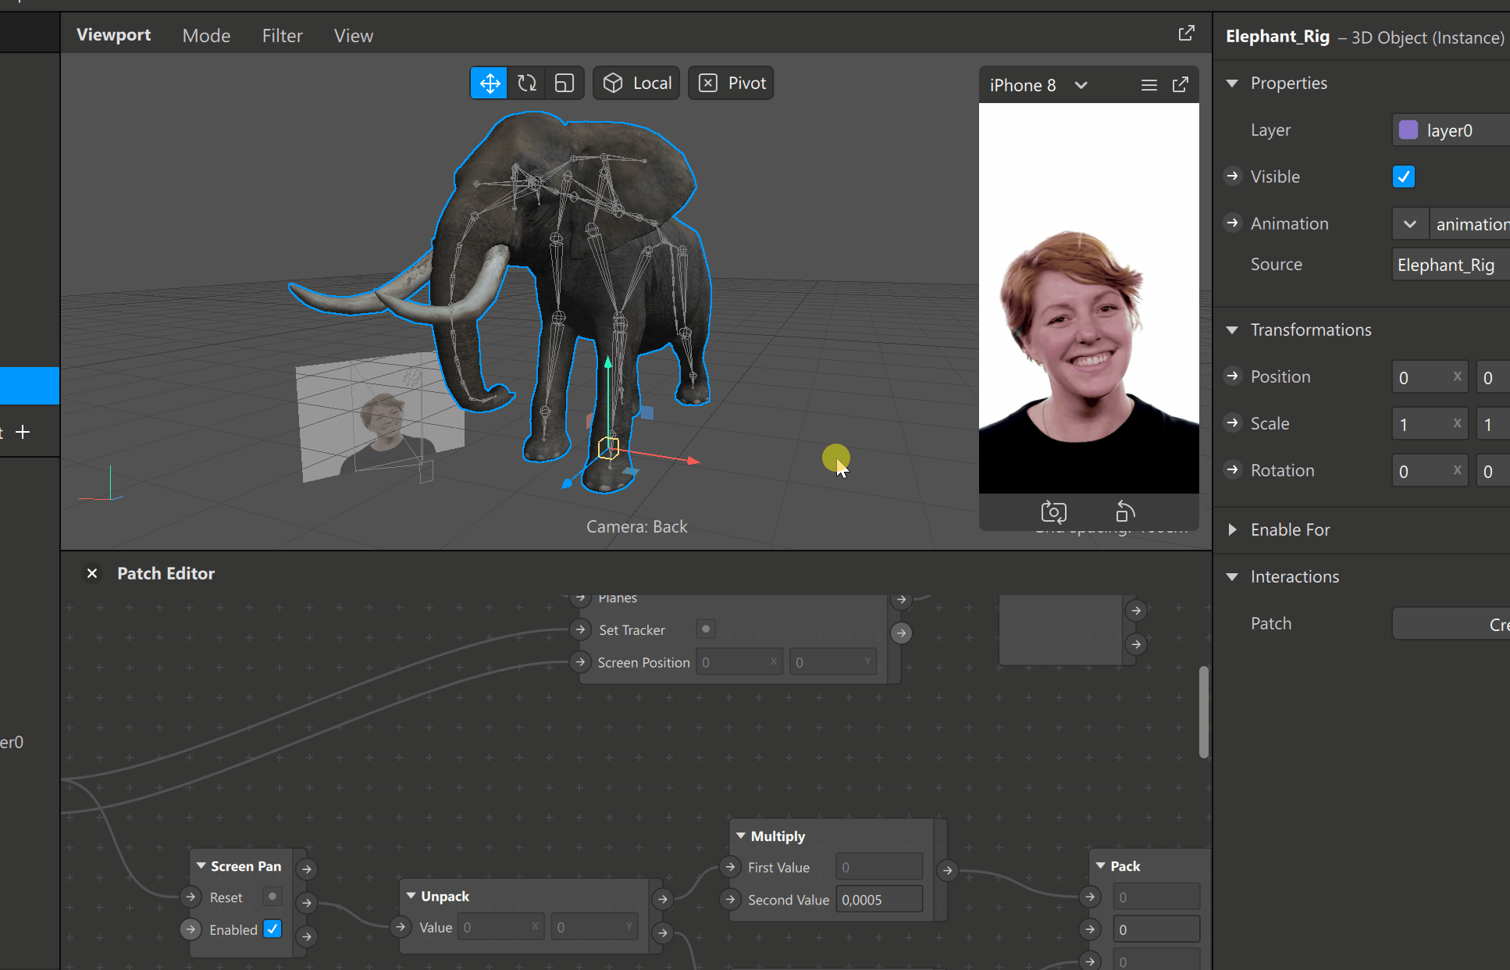The width and height of the screenshot is (1510, 970).
Task: Click the layer0 color swatch
Action: pos(1409,130)
